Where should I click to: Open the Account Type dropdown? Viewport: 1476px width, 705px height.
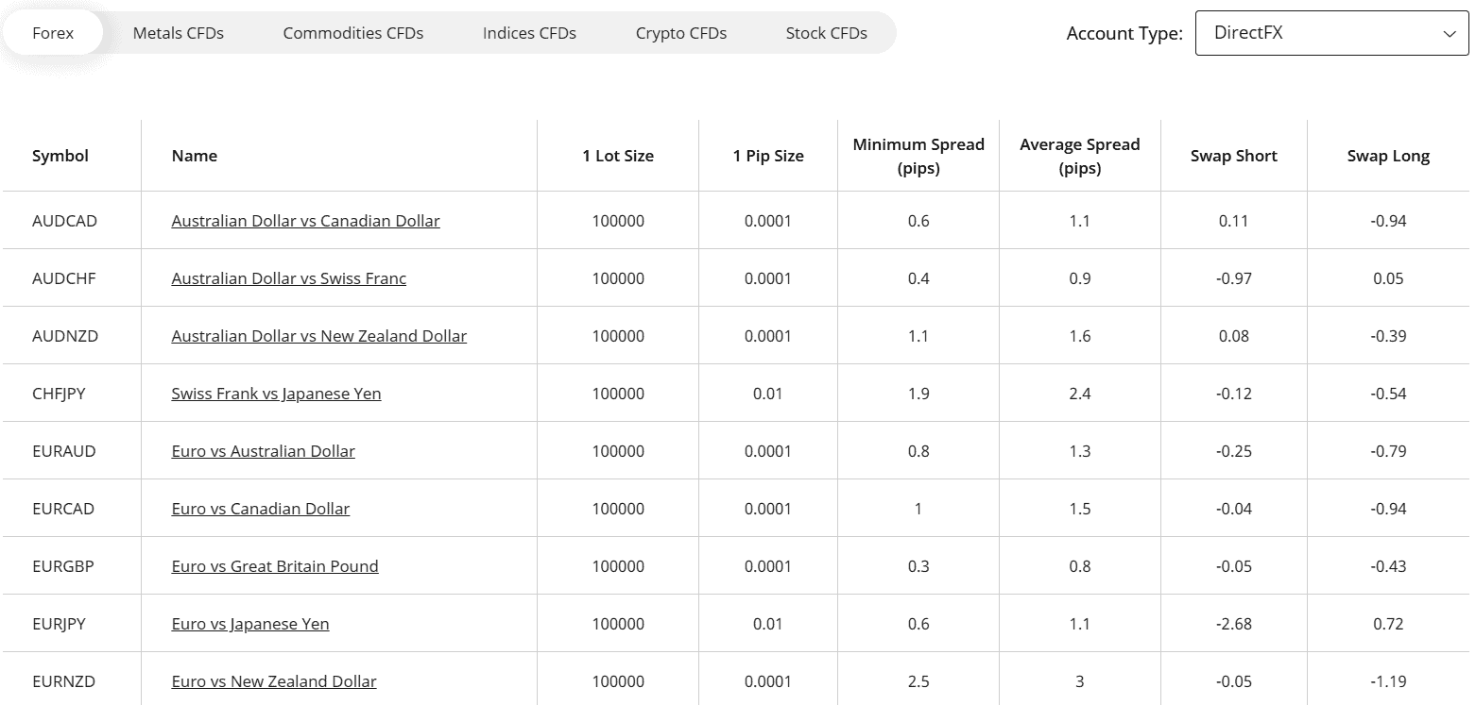1330,33
